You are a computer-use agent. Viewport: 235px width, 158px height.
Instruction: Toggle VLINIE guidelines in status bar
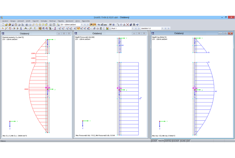coord(183,141)
